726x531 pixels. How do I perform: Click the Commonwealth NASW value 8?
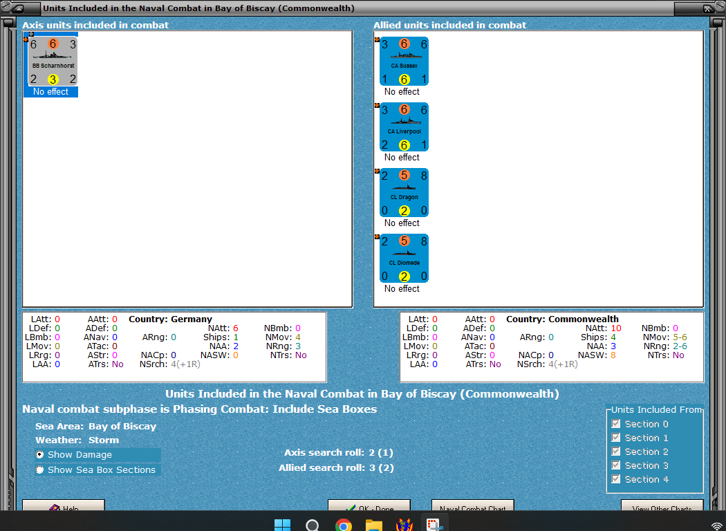pos(613,355)
